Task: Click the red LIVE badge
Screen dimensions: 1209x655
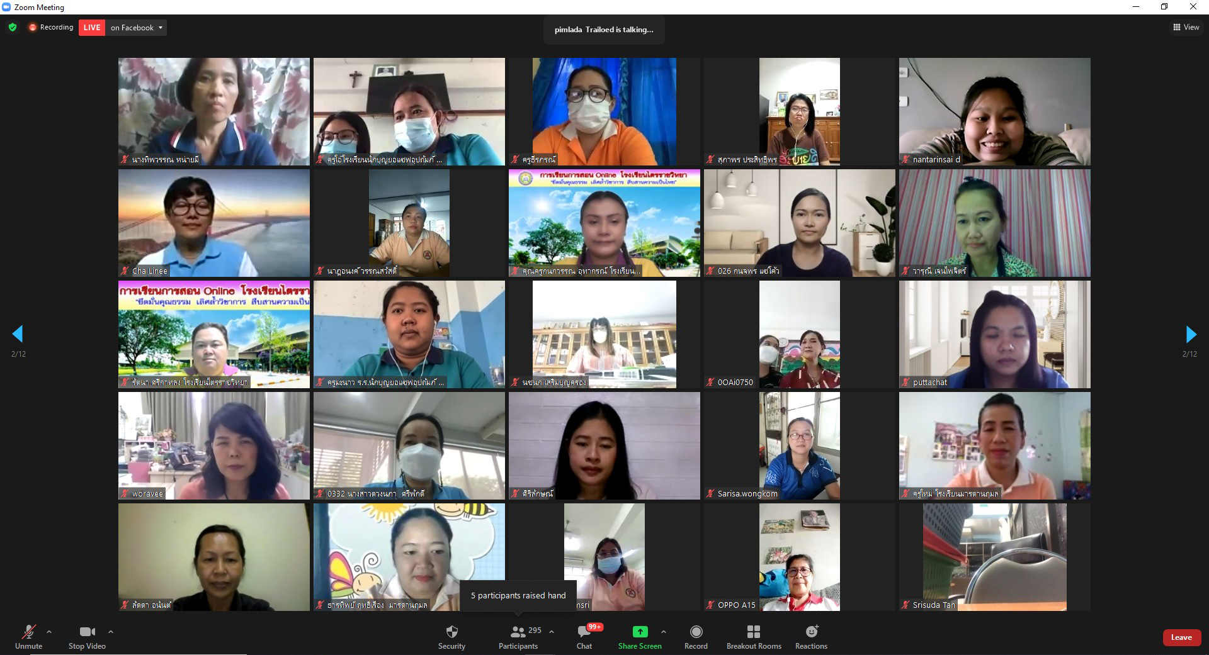Action: 92,28
